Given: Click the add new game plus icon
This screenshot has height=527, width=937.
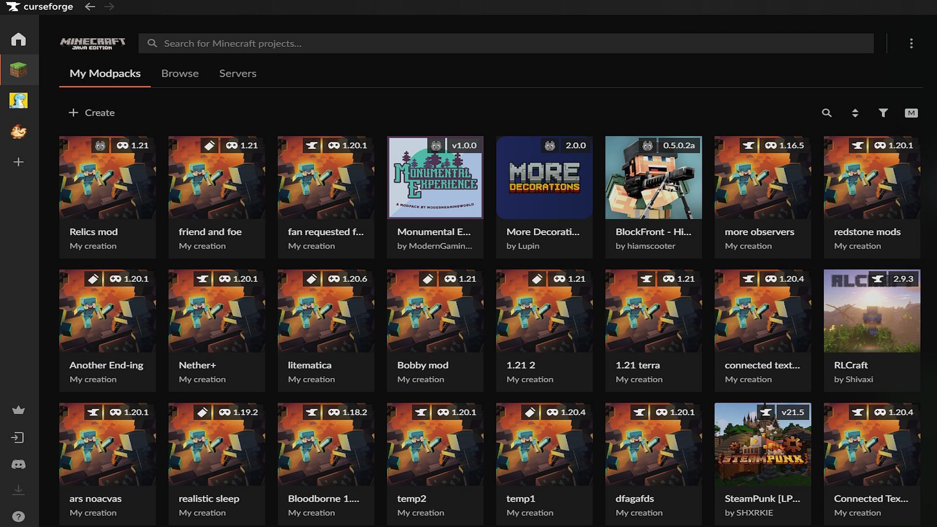Looking at the screenshot, I should [x=18, y=161].
